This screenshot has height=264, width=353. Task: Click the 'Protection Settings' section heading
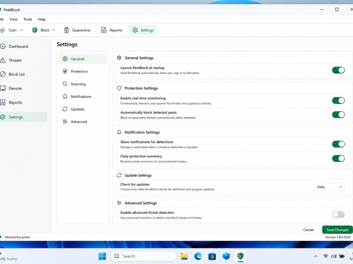pyautogui.click(x=141, y=88)
